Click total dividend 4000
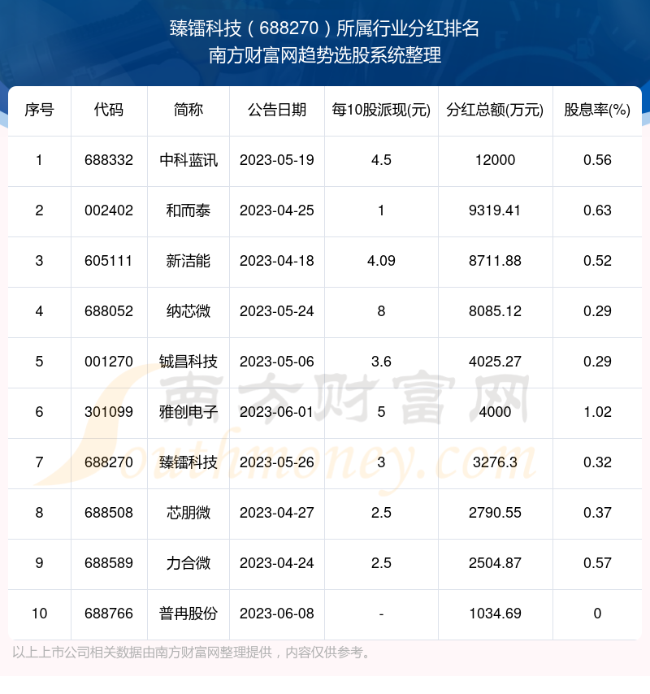Image resolution: width=650 pixels, height=694 pixels. 495,413
